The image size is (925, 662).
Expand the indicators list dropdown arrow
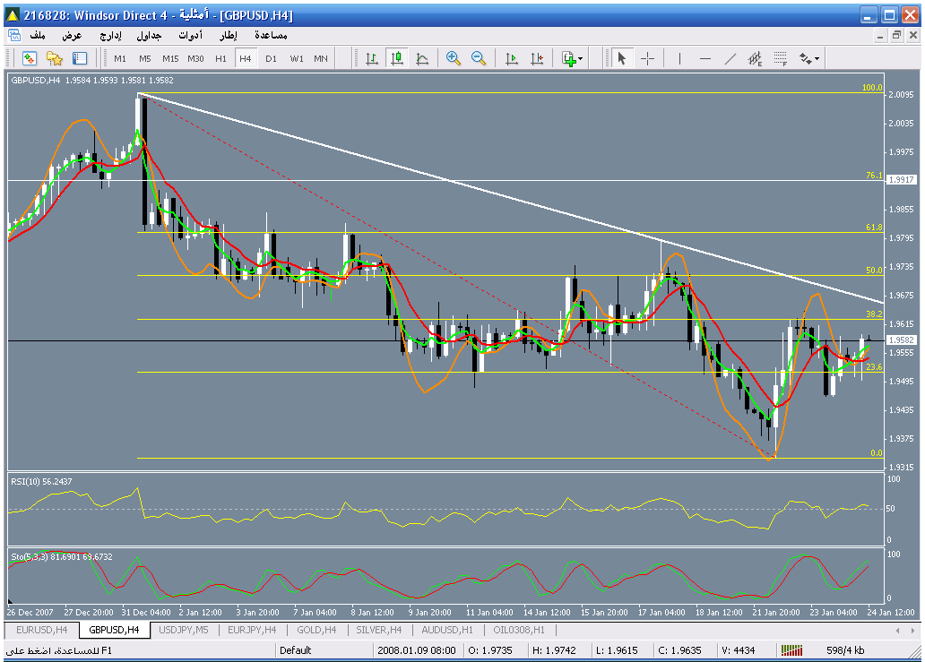point(581,59)
